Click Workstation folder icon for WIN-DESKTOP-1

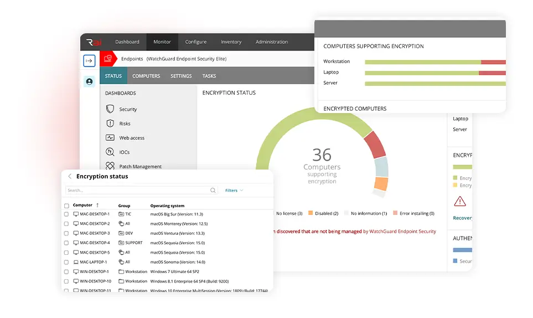[x=121, y=271]
